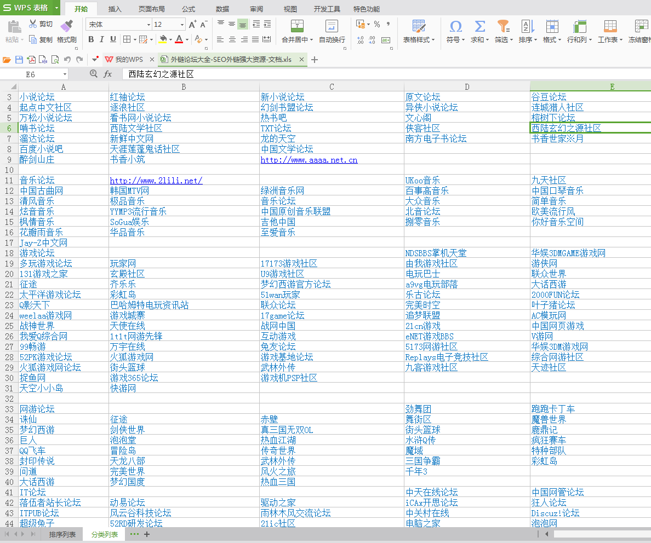Click the Worksheet (工作表) button
The width and height of the screenshot is (651, 543).
(x=610, y=31)
